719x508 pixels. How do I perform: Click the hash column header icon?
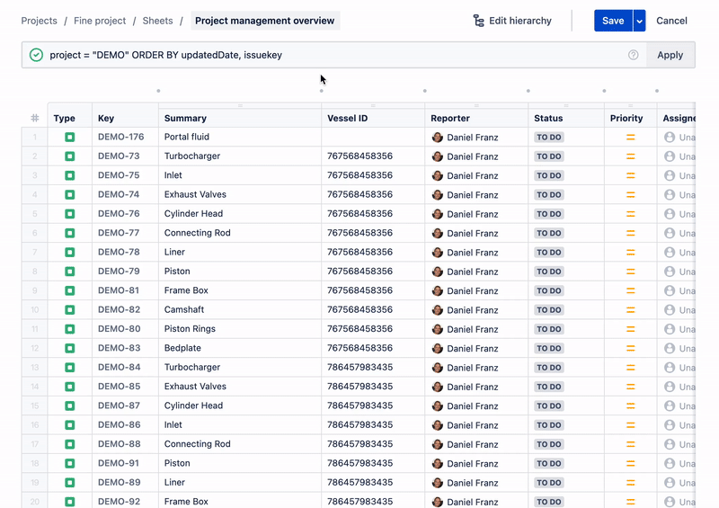click(35, 118)
